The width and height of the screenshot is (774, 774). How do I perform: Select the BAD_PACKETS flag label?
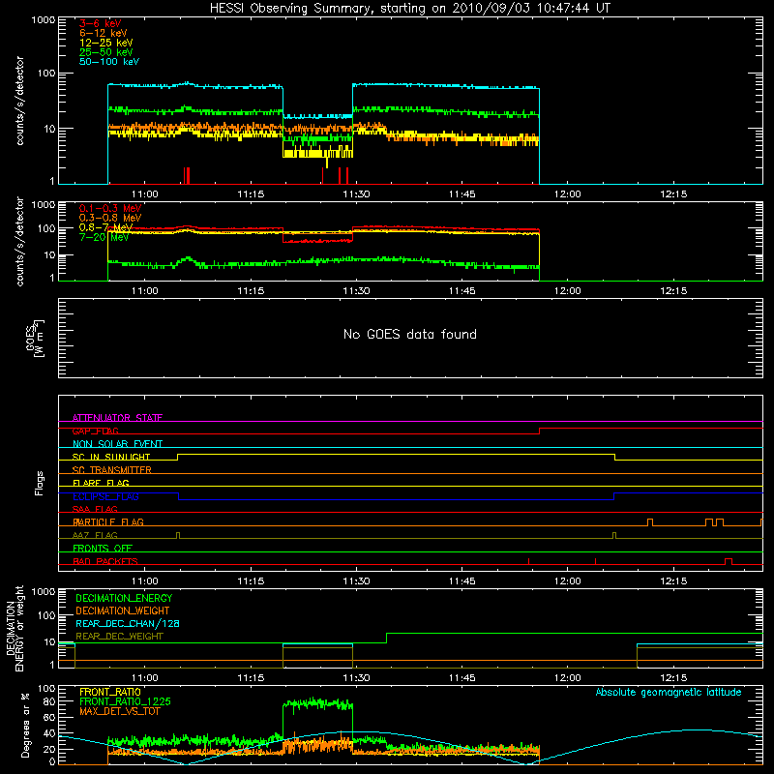pyautogui.click(x=105, y=561)
